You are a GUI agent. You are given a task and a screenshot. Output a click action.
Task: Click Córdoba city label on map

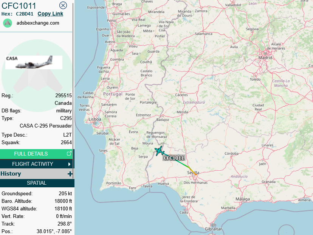pos(232,154)
